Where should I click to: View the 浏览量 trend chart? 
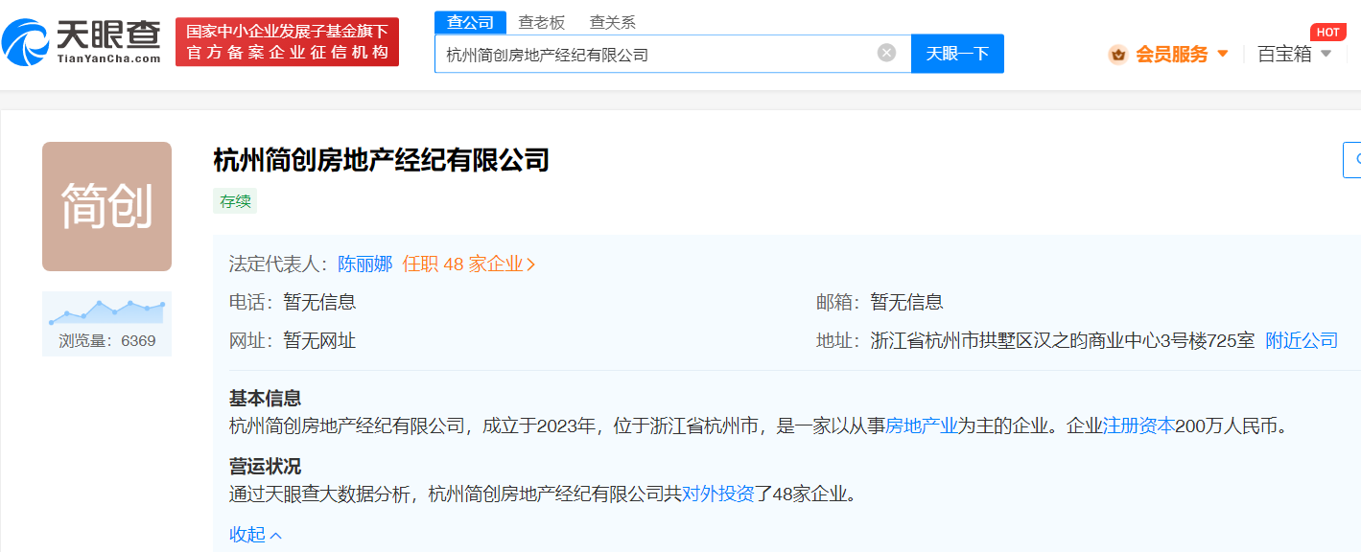(106, 310)
